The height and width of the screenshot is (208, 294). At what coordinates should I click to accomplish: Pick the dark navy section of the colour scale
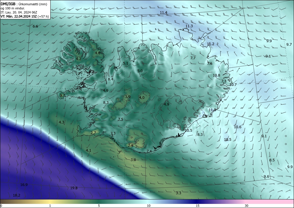197,202
